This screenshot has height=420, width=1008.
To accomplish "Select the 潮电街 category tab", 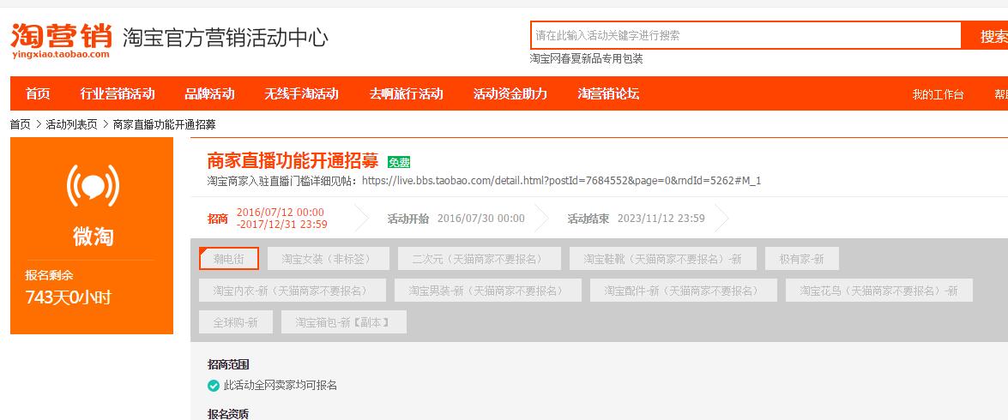I will [229, 259].
